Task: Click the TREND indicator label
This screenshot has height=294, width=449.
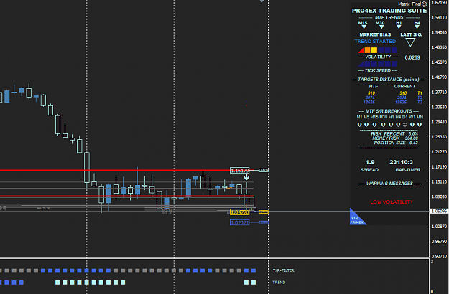Action: click(x=279, y=283)
